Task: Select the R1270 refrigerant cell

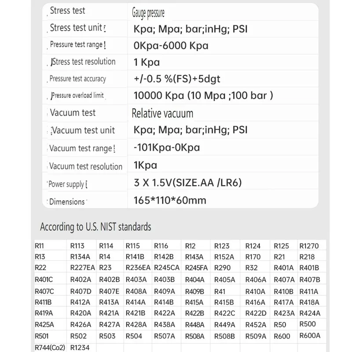Action: 309,246
